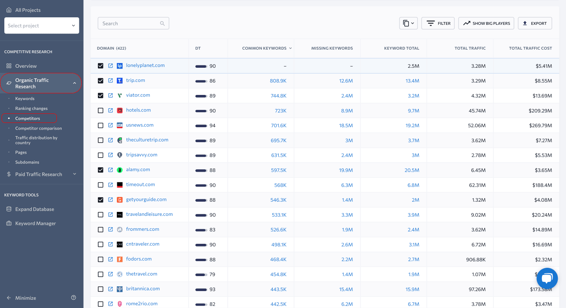
Task: Uncheck the lonelyplanet.com checkbox
Action: coord(101,66)
